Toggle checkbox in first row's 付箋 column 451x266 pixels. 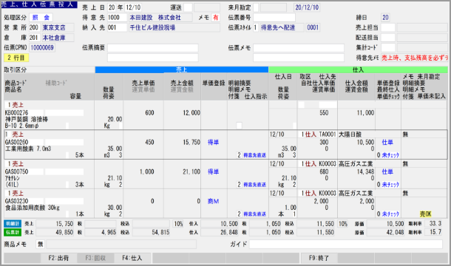[239, 126]
